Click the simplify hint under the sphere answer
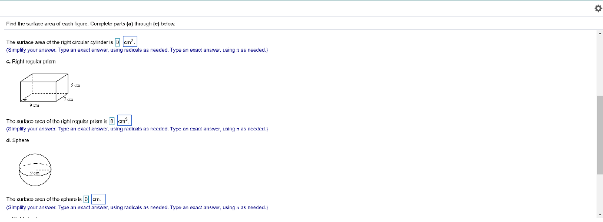 (137, 207)
